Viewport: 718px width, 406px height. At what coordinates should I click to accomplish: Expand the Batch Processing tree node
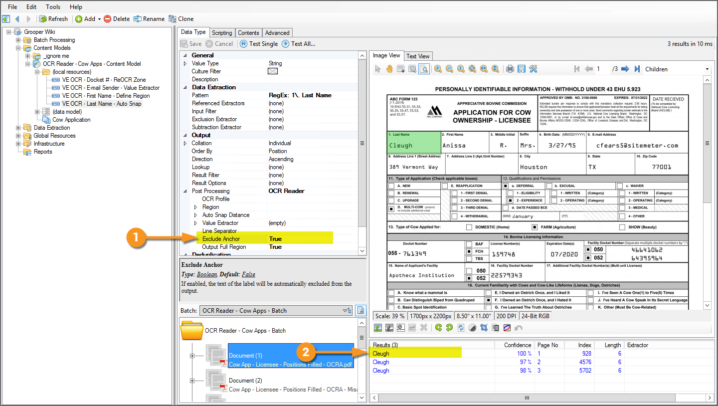tap(18, 40)
